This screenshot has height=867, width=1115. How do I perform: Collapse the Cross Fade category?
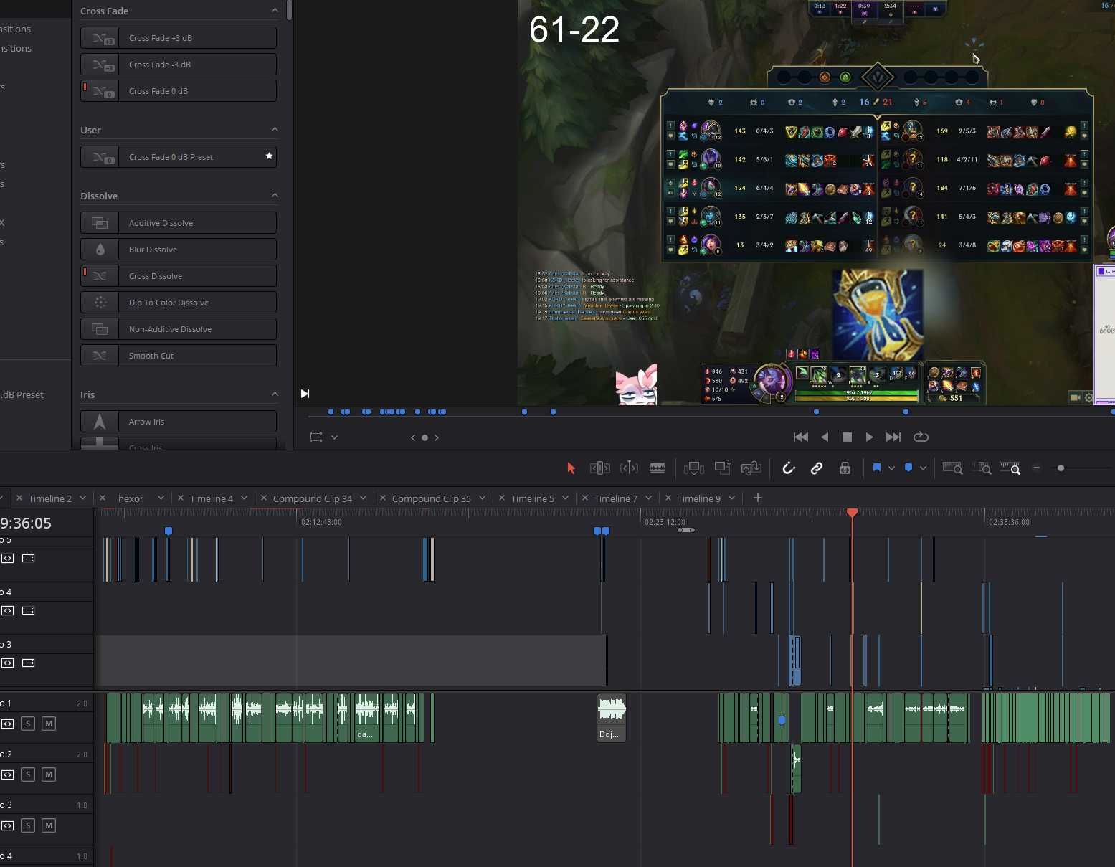coord(275,11)
